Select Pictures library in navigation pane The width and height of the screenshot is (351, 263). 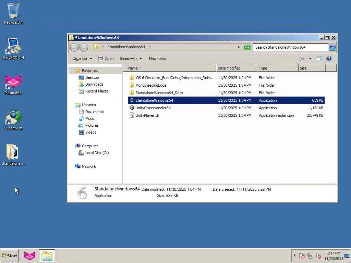(92, 125)
